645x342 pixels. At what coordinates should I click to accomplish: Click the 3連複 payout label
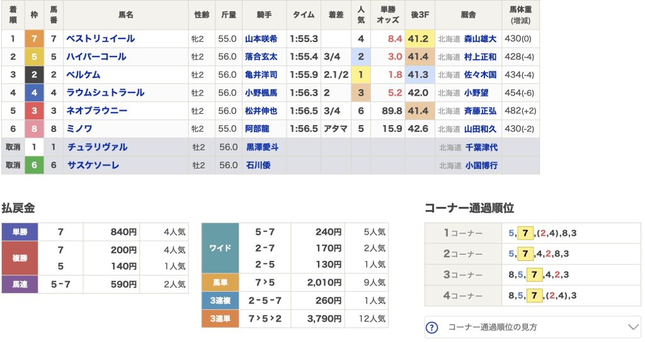(x=220, y=301)
